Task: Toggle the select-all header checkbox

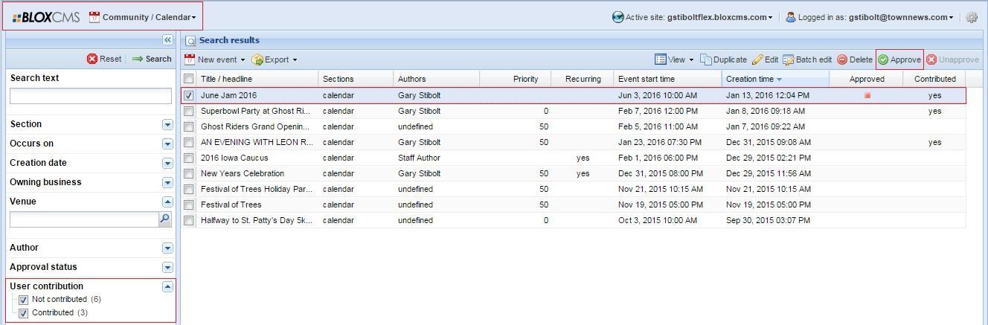Action: pos(189,79)
